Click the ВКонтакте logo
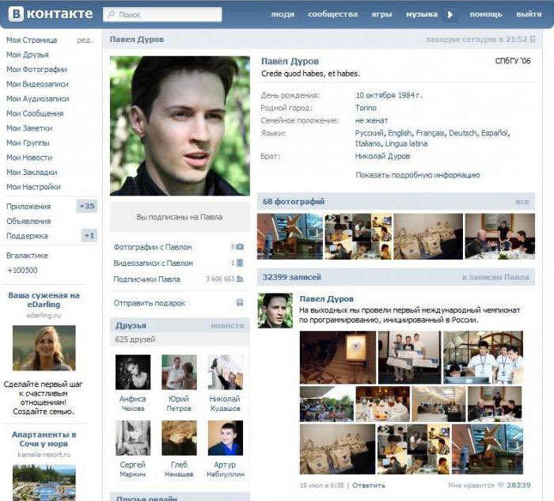The width and height of the screenshot is (554, 501). 50,14
